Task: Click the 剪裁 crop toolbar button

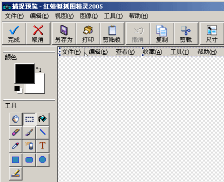Action: coord(186,34)
